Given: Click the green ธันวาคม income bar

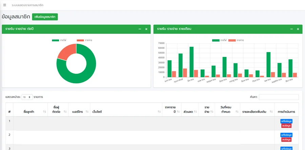Looking at the screenshot, I should (x=290, y=68).
